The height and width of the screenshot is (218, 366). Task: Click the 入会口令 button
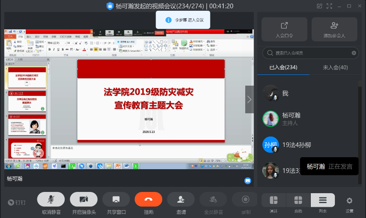[x=284, y=29]
